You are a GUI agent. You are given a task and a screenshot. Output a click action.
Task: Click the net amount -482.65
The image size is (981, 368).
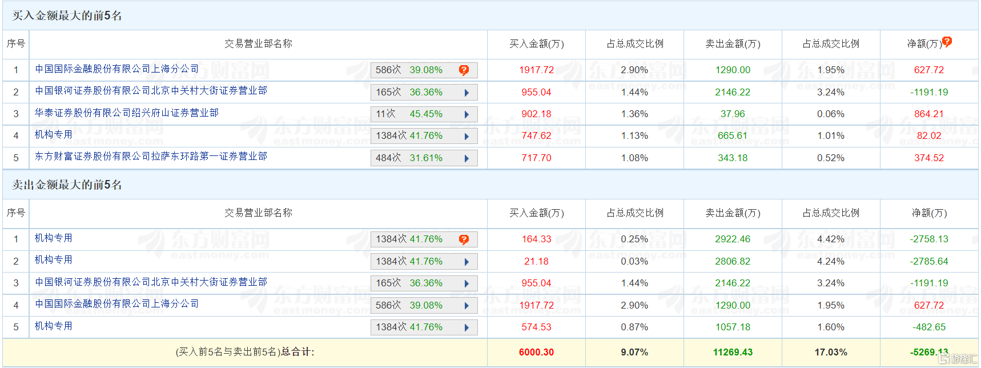tap(929, 327)
